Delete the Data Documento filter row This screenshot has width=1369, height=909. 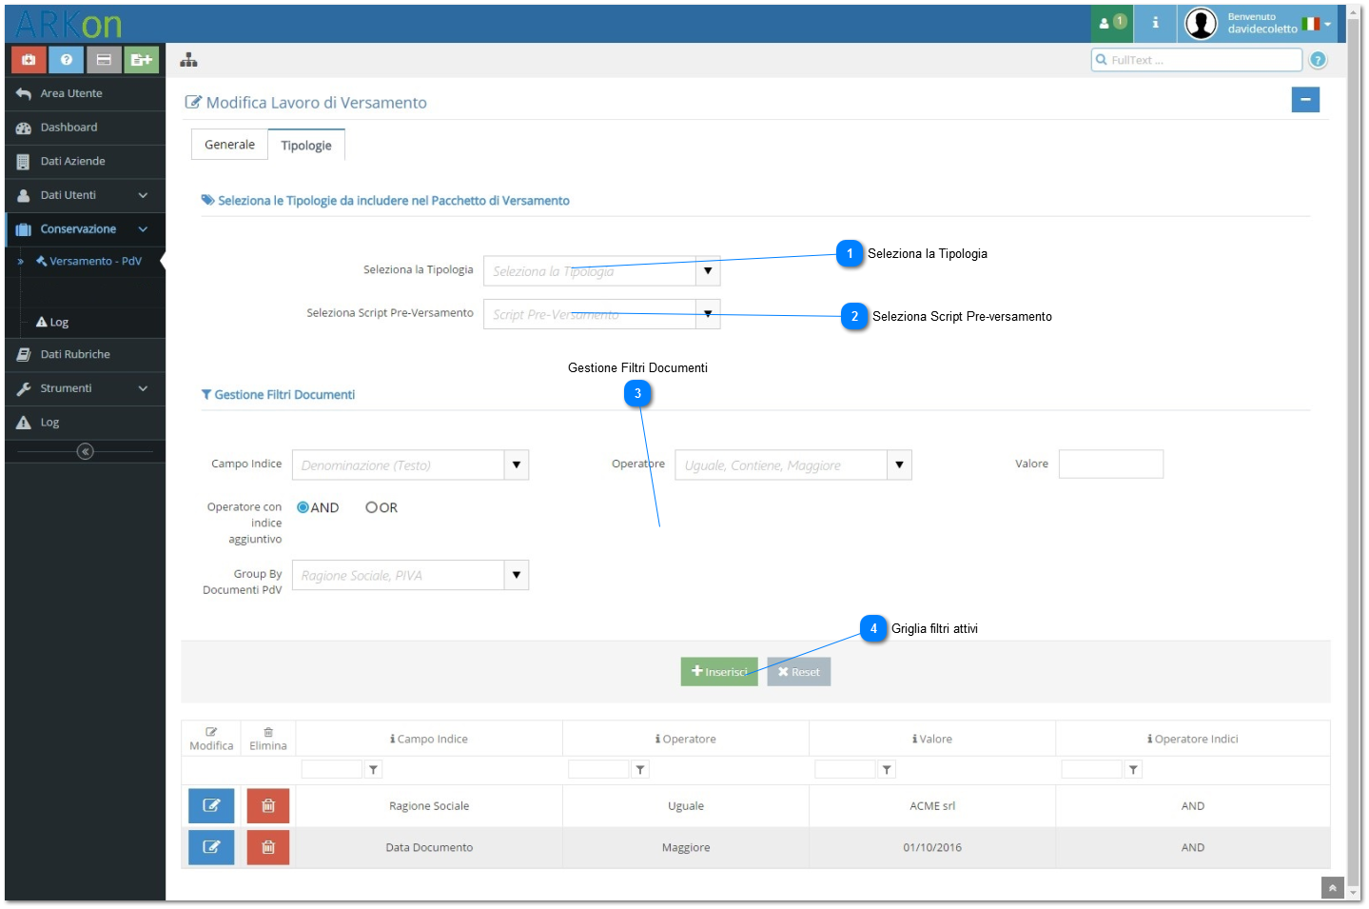tap(268, 847)
